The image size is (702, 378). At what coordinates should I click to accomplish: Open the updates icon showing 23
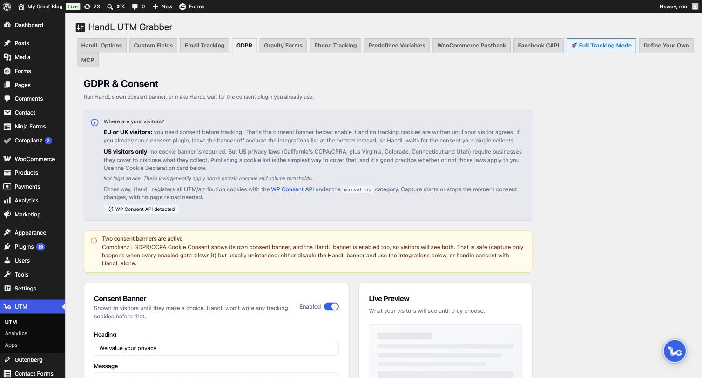87,7
